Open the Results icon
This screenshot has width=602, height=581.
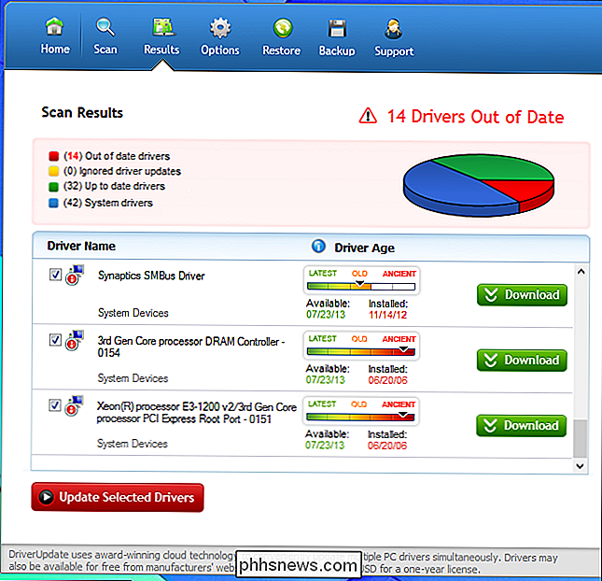tap(163, 27)
